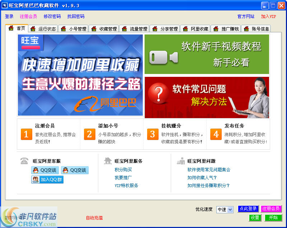The width and height of the screenshot is (287, 228).
Task: Click the 发布任务 step heading
Action: pos(234,126)
